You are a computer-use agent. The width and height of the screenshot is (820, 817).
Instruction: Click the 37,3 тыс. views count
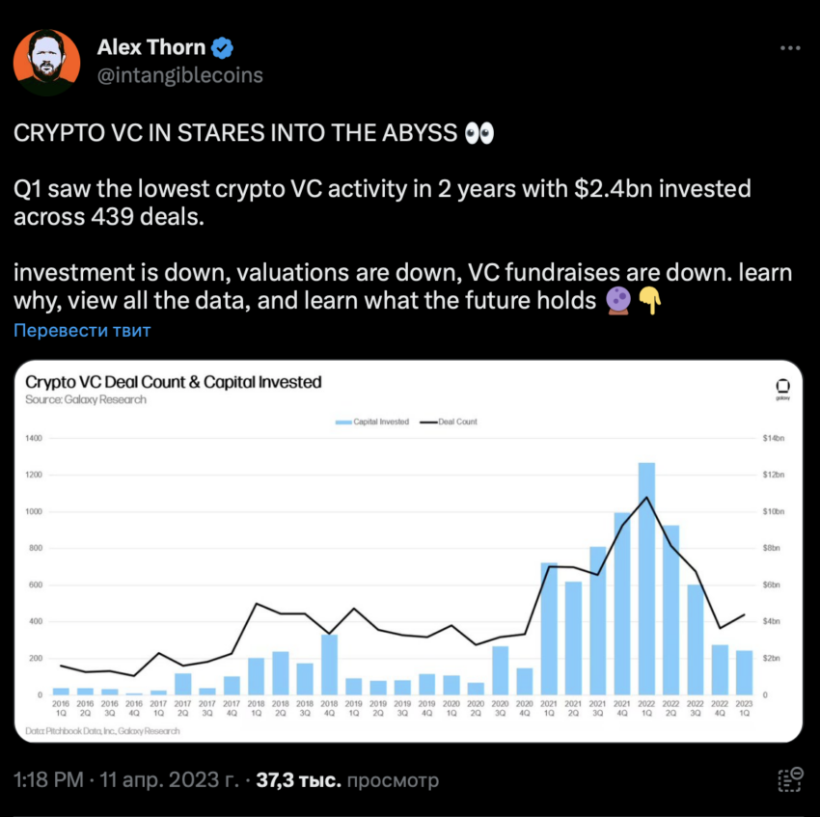299,779
